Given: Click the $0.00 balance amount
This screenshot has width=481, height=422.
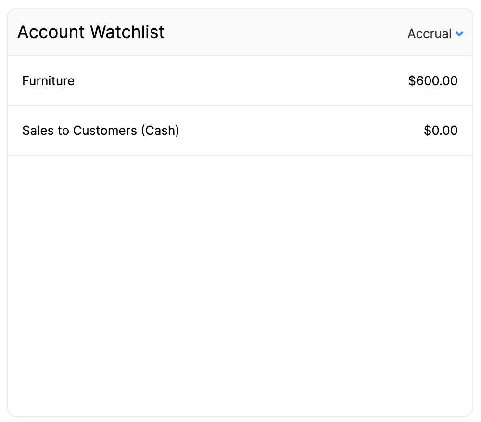Looking at the screenshot, I should click(441, 131).
